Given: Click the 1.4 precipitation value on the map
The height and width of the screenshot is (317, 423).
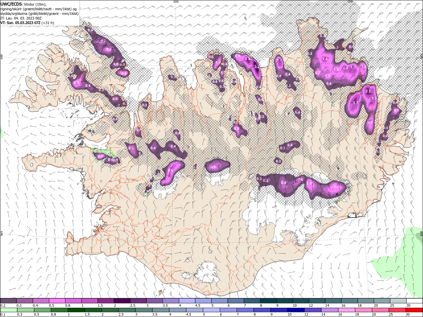Looking at the screenshot, I should (x=325, y=59).
